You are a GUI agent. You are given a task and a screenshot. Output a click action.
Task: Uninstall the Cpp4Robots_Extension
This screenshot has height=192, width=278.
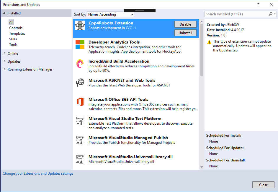coord(185,33)
